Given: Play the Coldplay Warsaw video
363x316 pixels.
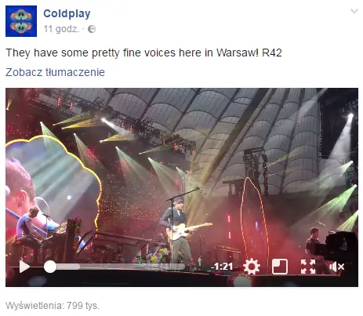Looking at the screenshot, I should (24, 267).
